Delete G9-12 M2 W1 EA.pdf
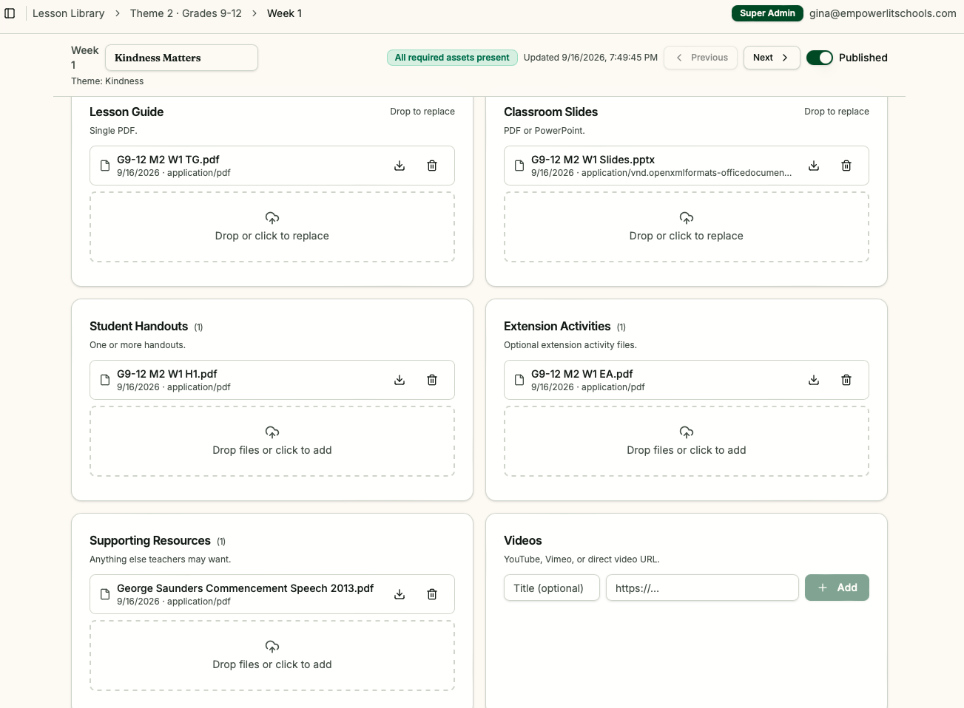This screenshot has height=708, width=964. point(846,380)
